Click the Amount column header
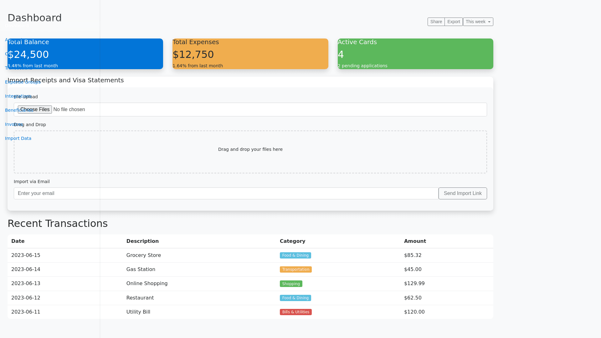 click(415, 241)
